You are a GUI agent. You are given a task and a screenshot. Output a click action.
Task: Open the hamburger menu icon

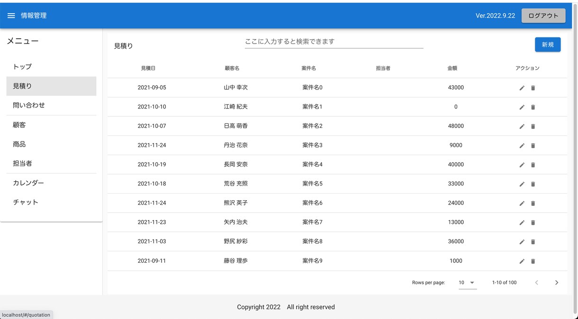(x=11, y=16)
